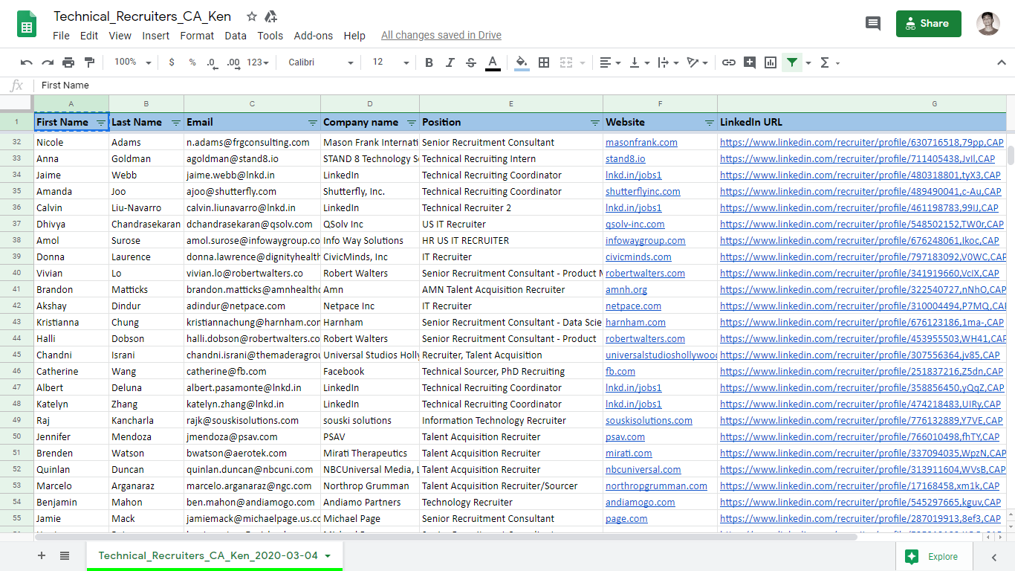The image size is (1015, 571).
Task: Toggle bold formatting
Action: pyautogui.click(x=429, y=62)
